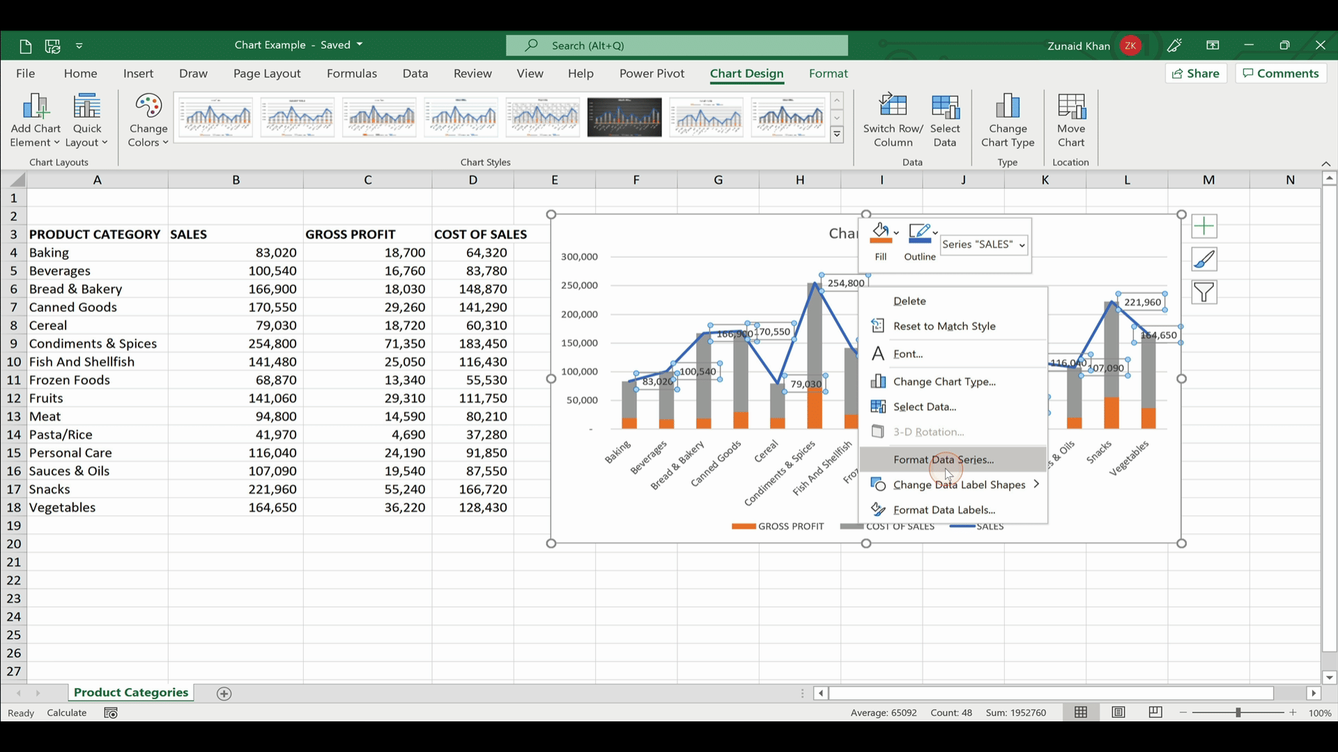Click the Outline pen icon in mini toolbar
The height and width of the screenshot is (752, 1338).
click(918, 233)
